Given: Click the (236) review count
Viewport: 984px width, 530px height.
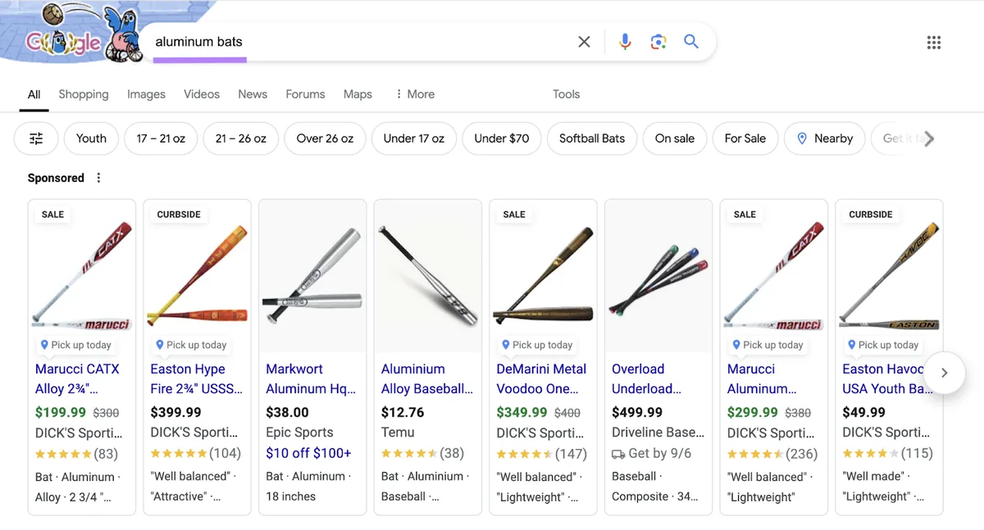Looking at the screenshot, I should click(x=802, y=453).
